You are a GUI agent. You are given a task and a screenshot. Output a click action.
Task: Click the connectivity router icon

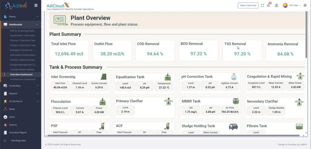(276, 5)
